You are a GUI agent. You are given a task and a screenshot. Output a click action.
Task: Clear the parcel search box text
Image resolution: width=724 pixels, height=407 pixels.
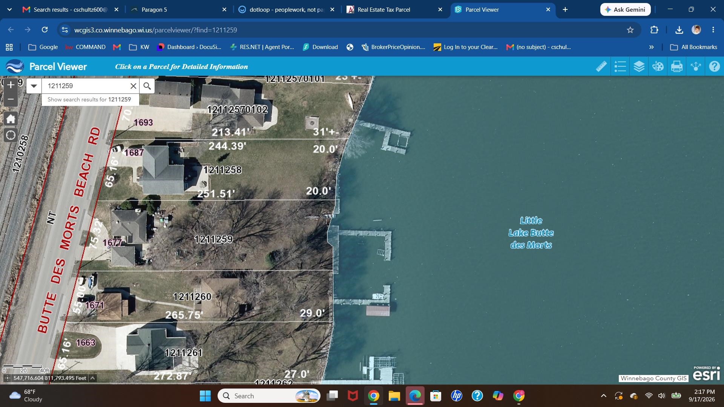coord(133,86)
